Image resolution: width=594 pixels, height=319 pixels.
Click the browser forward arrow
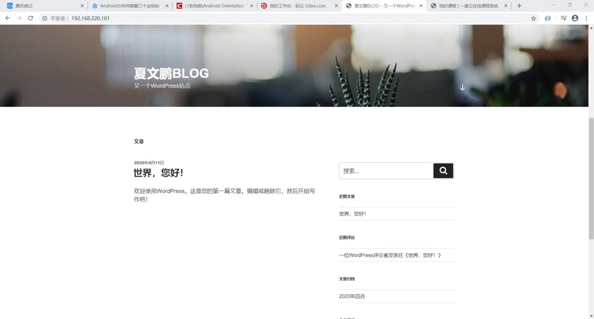click(x=19, y=18)
